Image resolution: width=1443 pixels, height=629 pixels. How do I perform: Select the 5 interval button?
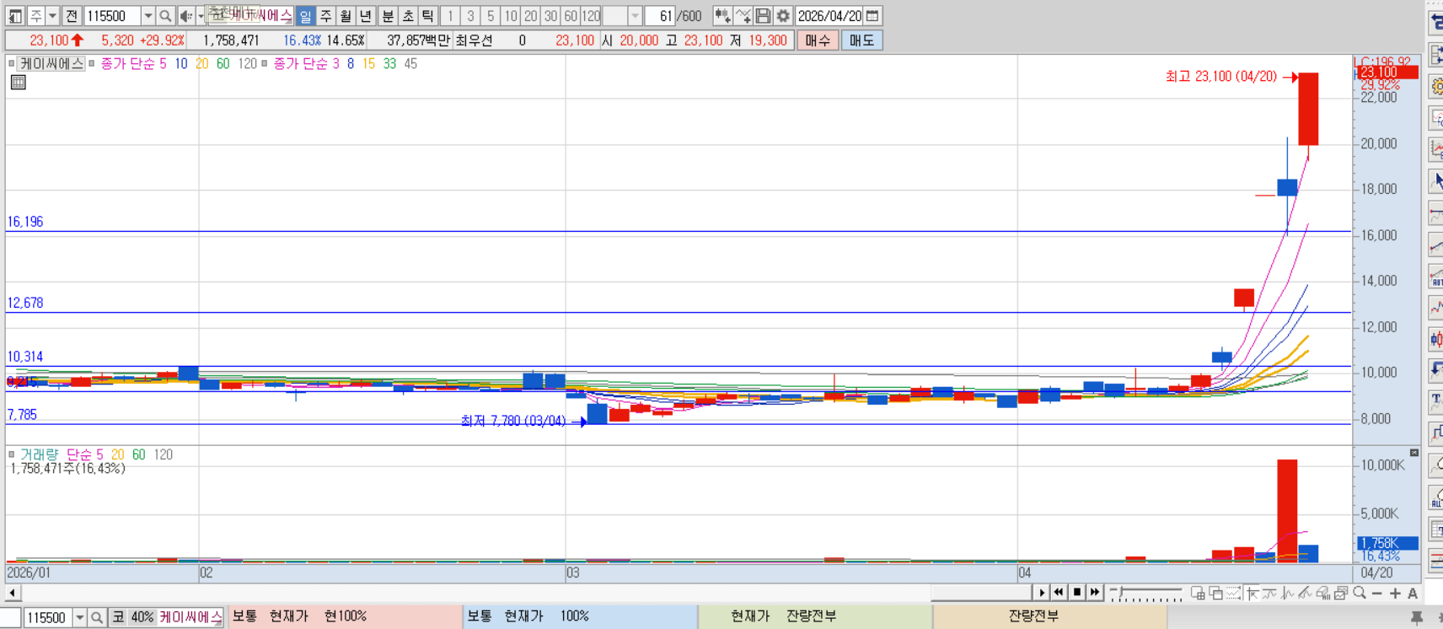point(491,16)
